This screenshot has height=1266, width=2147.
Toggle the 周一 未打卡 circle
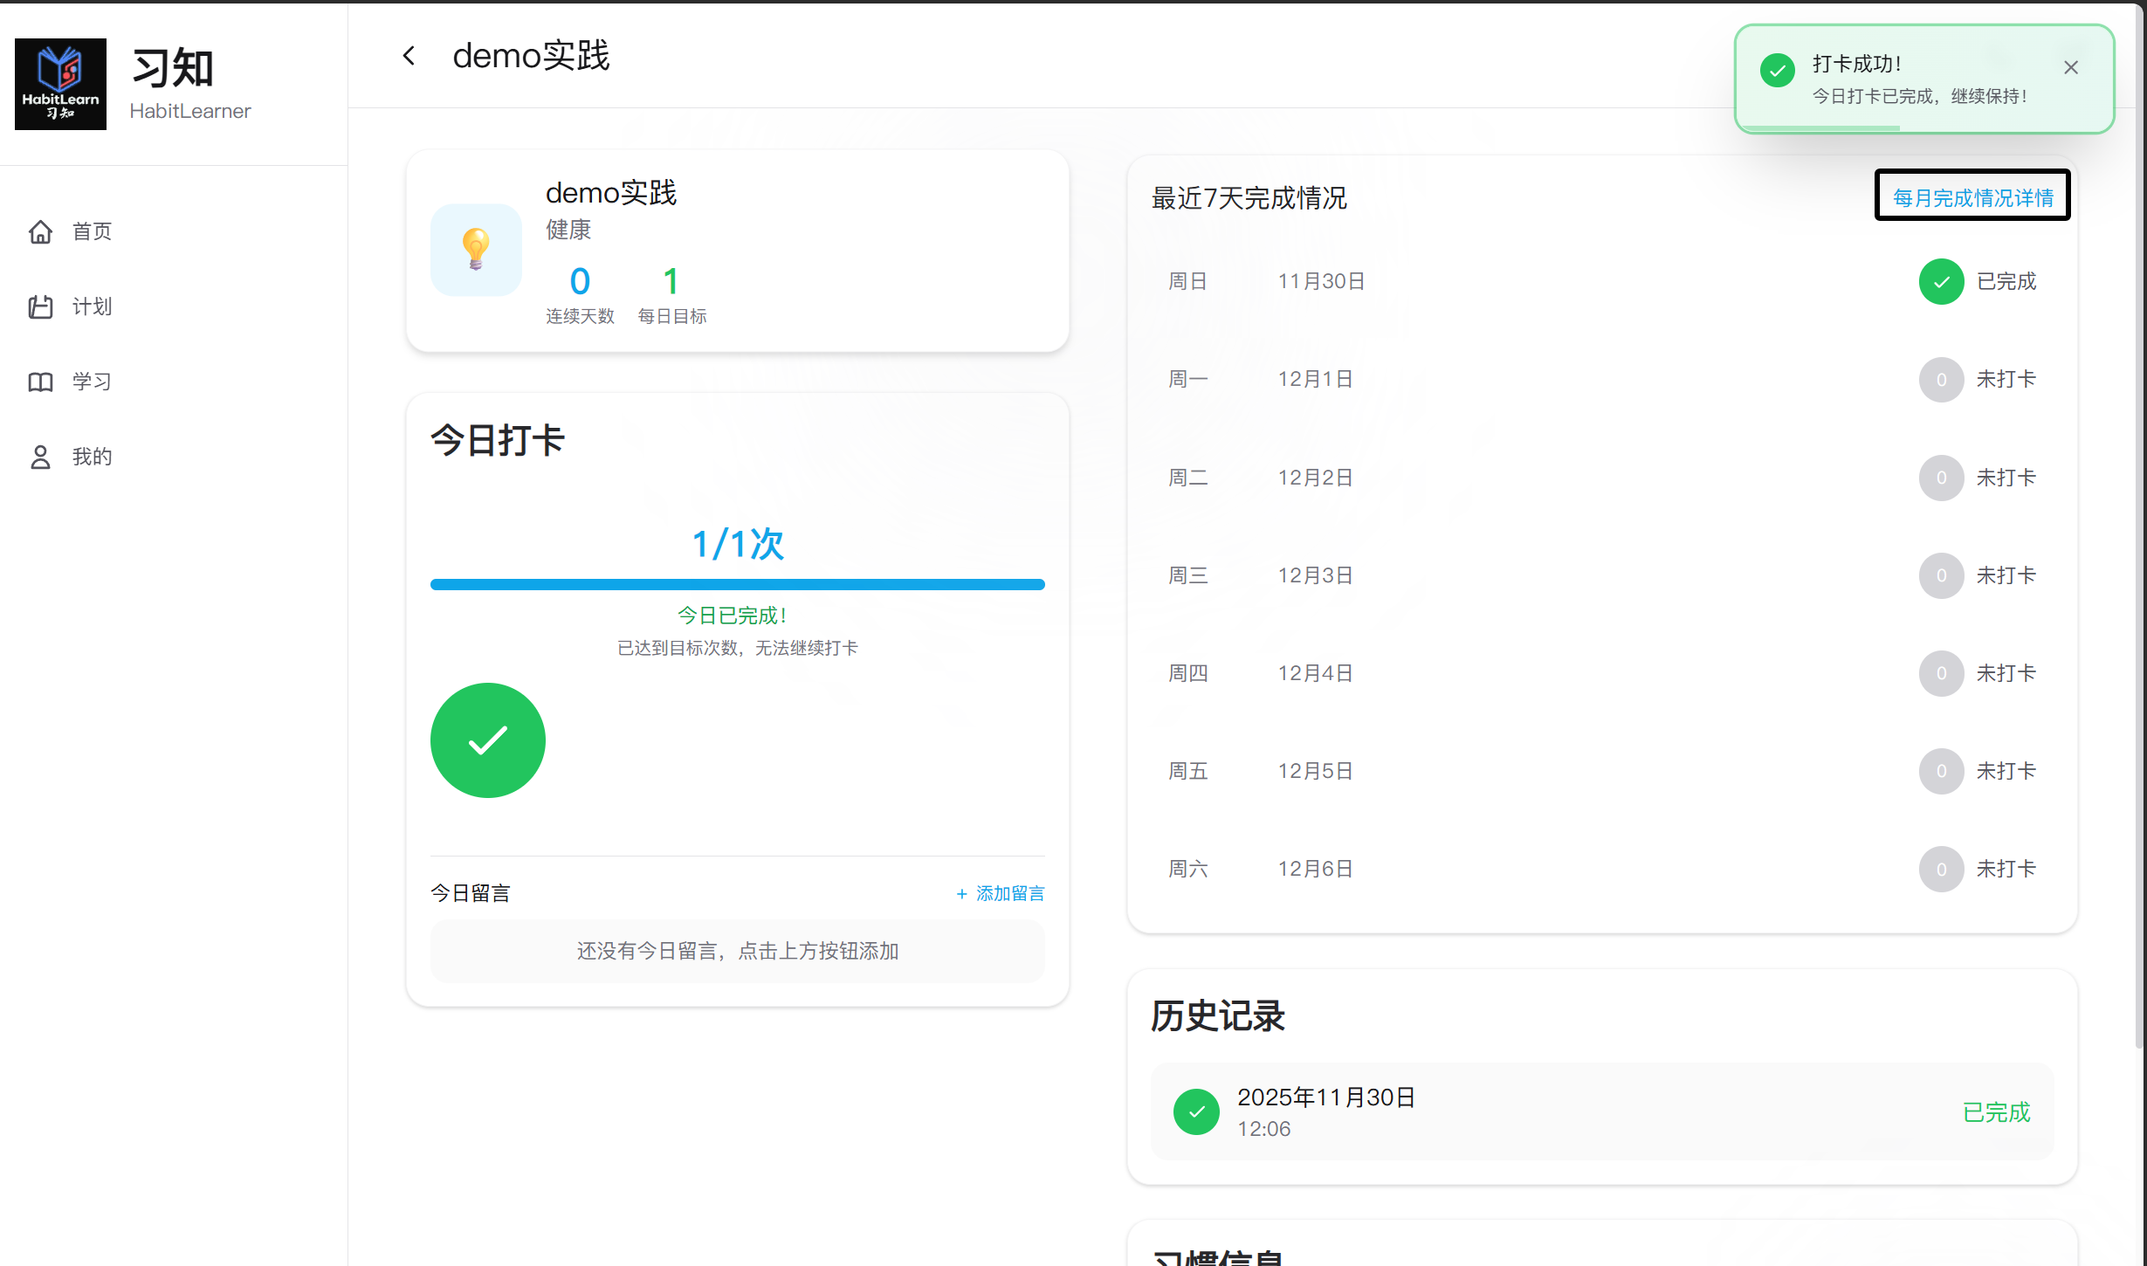(x=1941, y=379)
